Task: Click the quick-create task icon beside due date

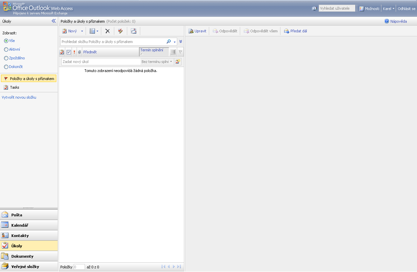Action: pyautogui.click(x=178, y=61)
